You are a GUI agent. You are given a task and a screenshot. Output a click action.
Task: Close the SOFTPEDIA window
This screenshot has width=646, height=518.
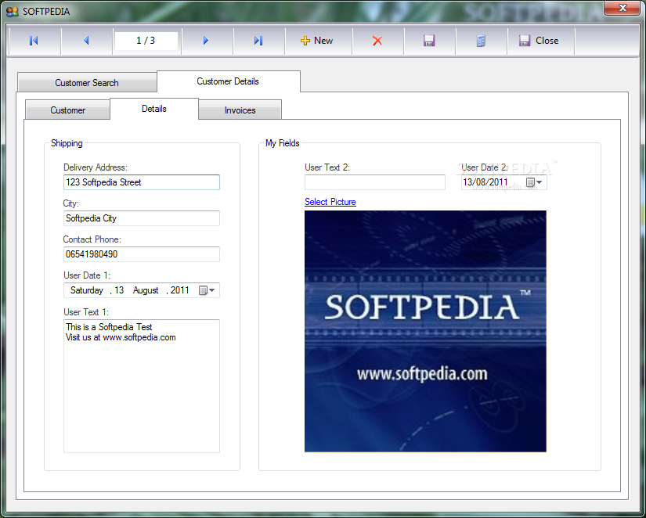(x=622, y=8)
